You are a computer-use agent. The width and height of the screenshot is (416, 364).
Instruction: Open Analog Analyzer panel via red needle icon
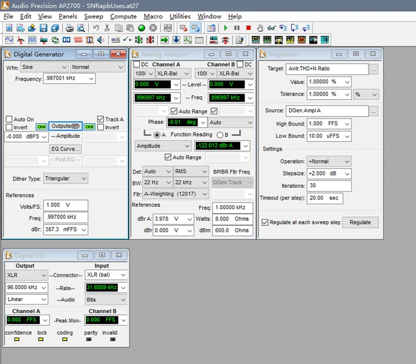pyautogui.click(x=21, y=40)
